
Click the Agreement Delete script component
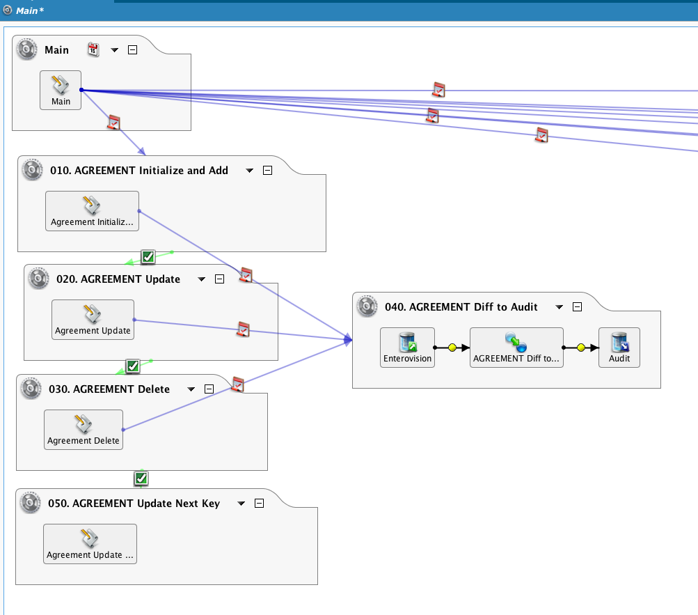(84, 429)
